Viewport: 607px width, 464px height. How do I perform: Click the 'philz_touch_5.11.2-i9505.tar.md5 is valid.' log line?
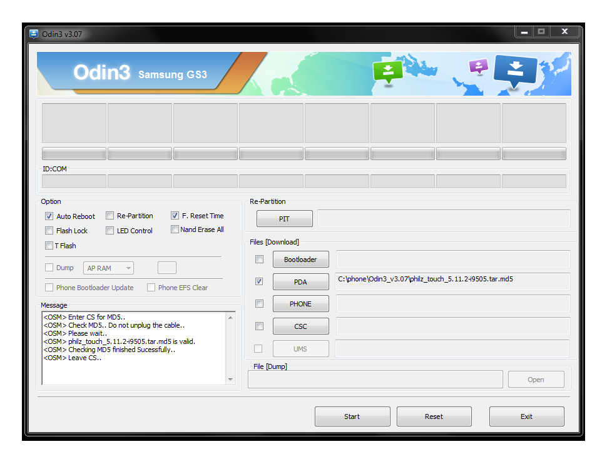pos(120,341)
